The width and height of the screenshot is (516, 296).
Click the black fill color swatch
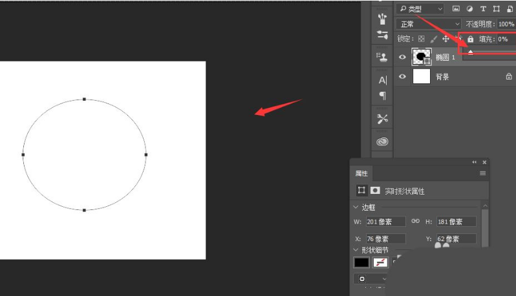[361, 262]
